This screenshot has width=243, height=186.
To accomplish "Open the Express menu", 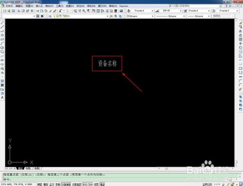I will [x=124, y=6].
